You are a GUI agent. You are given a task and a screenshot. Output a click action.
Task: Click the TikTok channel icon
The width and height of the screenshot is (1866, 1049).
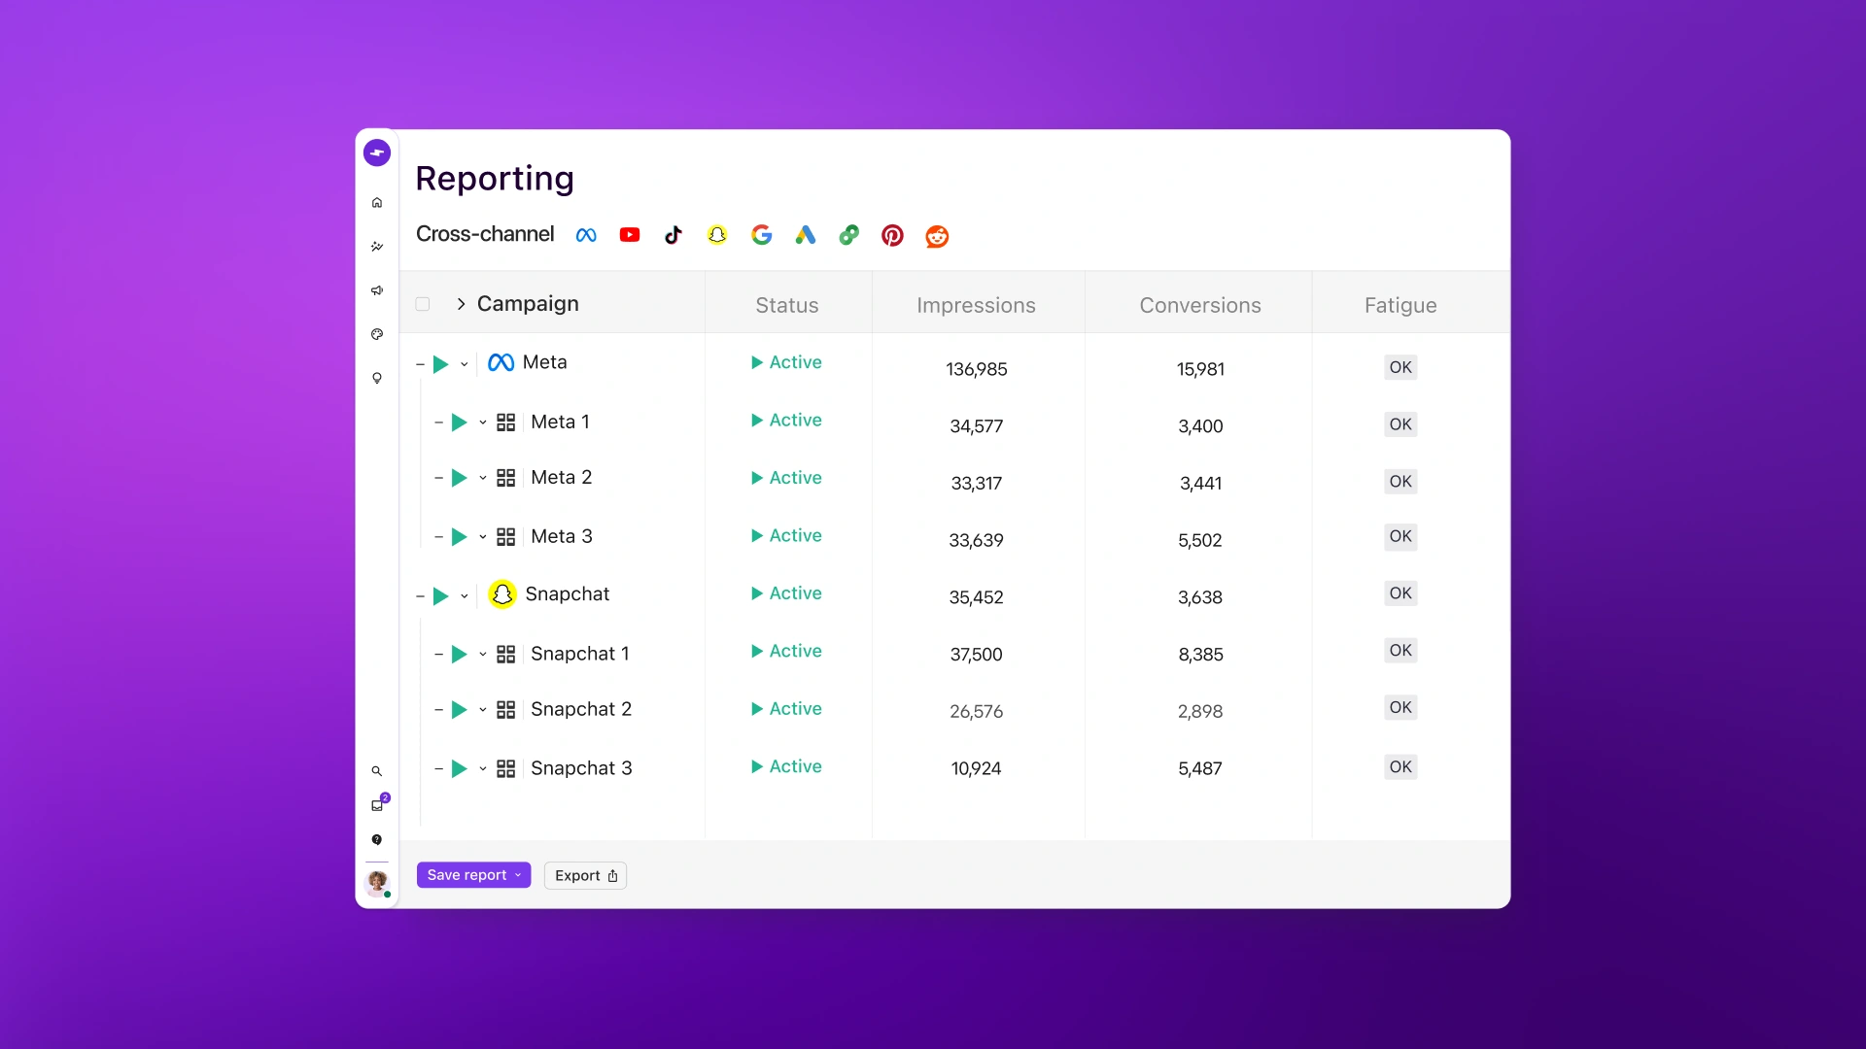674,235
